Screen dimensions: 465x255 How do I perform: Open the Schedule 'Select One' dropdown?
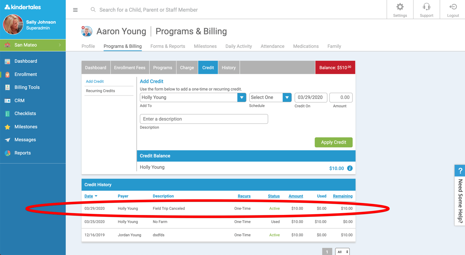pyautogui.click(x=287, y=97)
